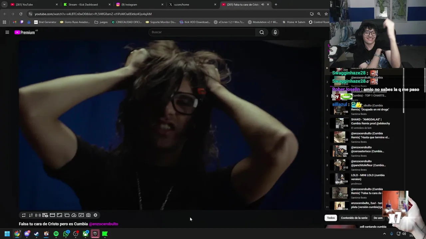Open playback speed gauge icon below video
The width and height of the screenshot is (426, 239).
coord(74,215)
